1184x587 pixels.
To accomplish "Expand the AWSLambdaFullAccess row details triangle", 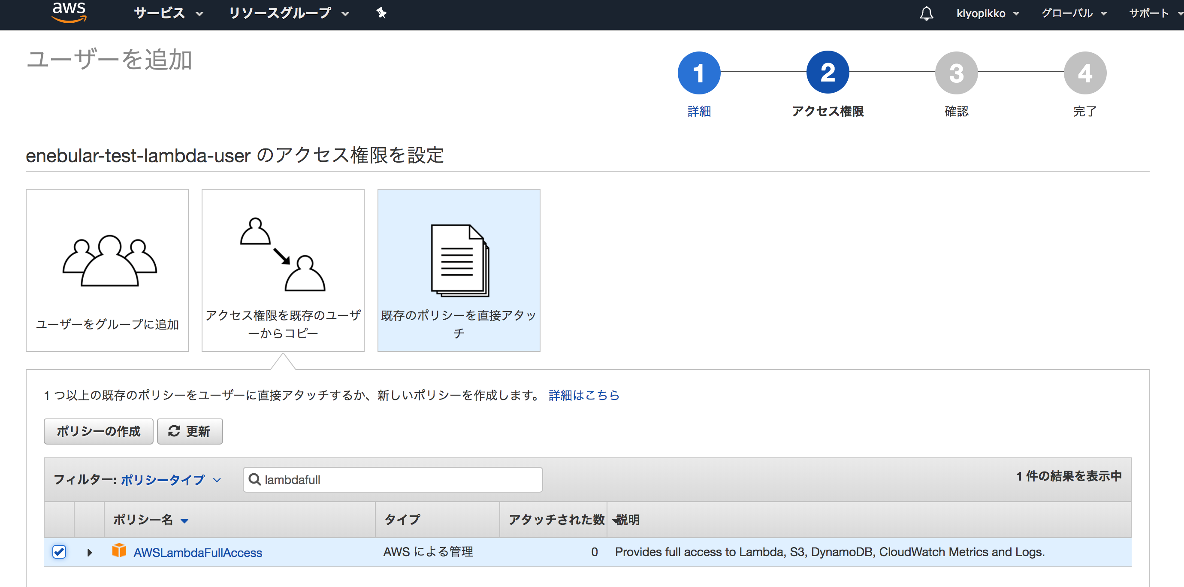I will [x=90, y=552].
